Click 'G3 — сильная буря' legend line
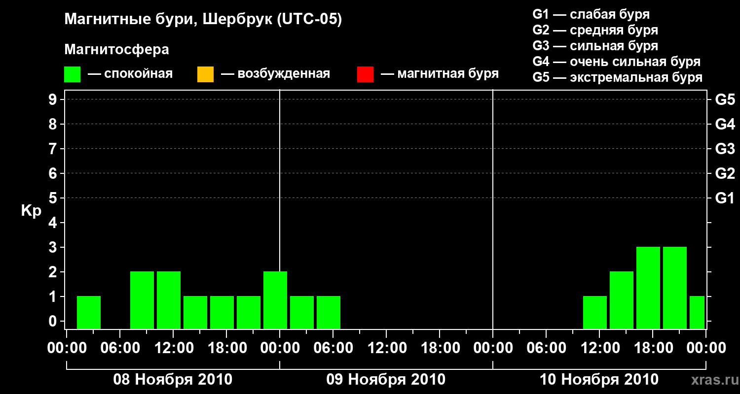This screenshot has width=740, height=394. [595, 46]
